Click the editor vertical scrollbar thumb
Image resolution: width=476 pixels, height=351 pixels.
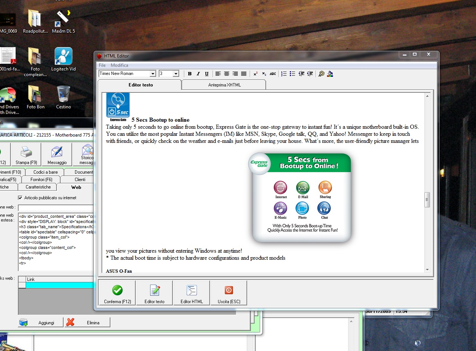click(427, 200)
